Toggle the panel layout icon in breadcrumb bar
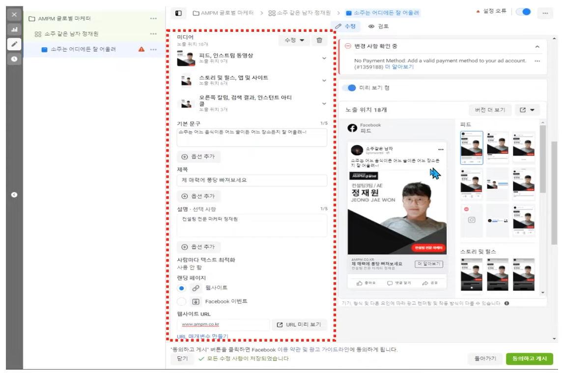This screenshot has height=373, width=566. [x=178, y=13]
